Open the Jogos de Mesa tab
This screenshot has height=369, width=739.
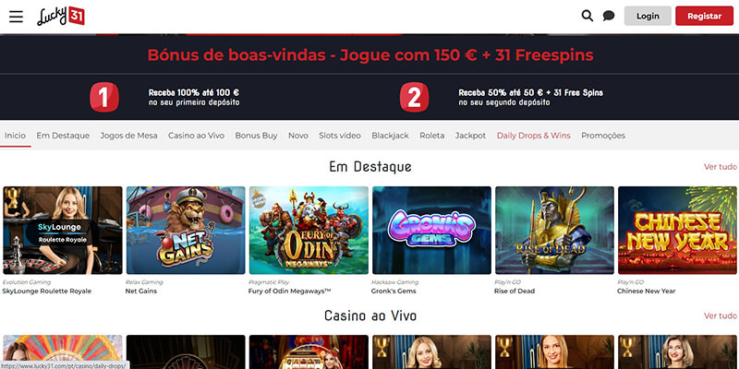(x=128, y=136)
